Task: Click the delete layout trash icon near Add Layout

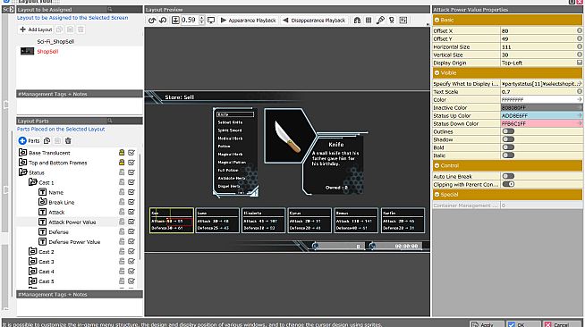Action: point(81,29)
